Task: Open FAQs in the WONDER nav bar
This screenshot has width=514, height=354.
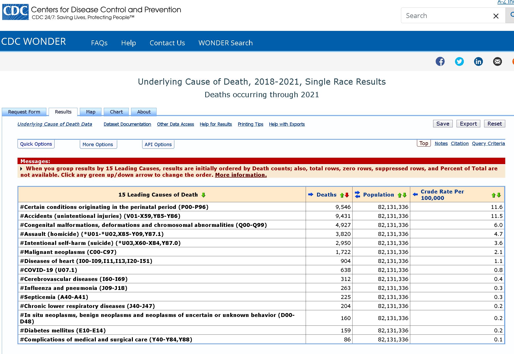Action: pos(99,43)
